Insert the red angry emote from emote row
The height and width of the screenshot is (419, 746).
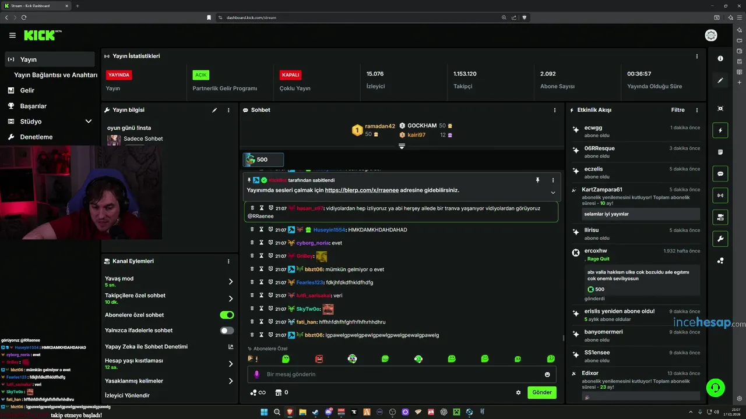tap(319, 359)
